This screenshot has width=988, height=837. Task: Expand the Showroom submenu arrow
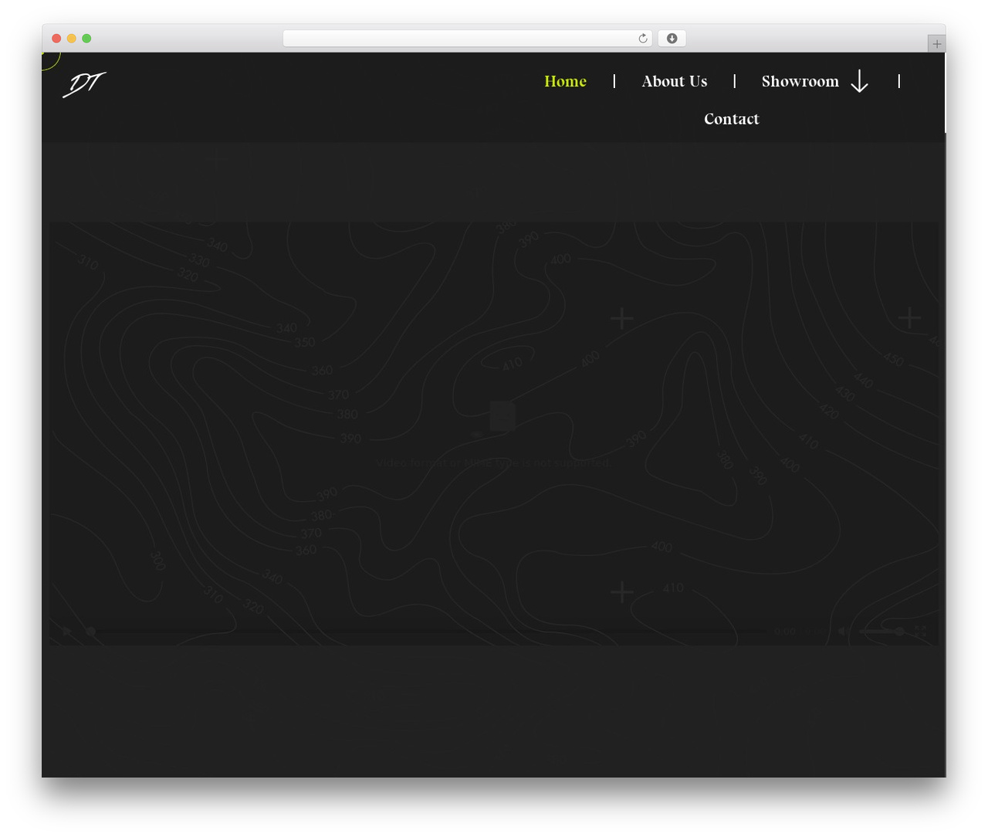coord(859,81)
